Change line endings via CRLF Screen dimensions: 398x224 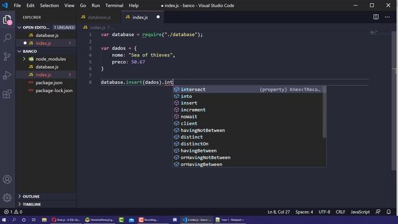coord(340,212)
